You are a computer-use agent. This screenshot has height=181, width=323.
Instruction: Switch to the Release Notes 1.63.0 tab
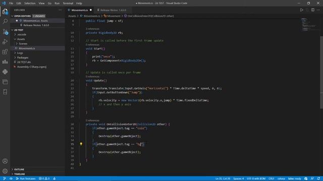113,10
